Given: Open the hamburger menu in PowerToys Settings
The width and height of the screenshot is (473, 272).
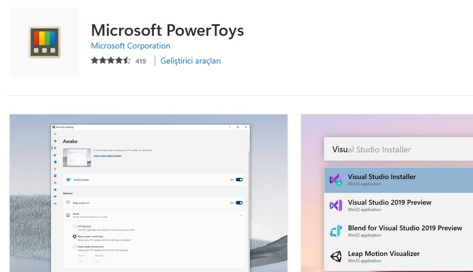Looking at the screenshot, I should coord(55,133).
